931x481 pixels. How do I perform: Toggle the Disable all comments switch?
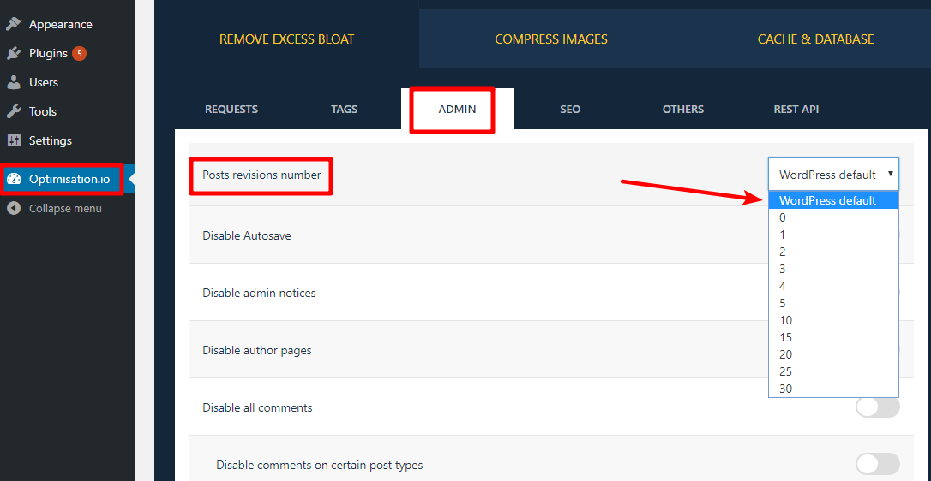tap(877, 407)
